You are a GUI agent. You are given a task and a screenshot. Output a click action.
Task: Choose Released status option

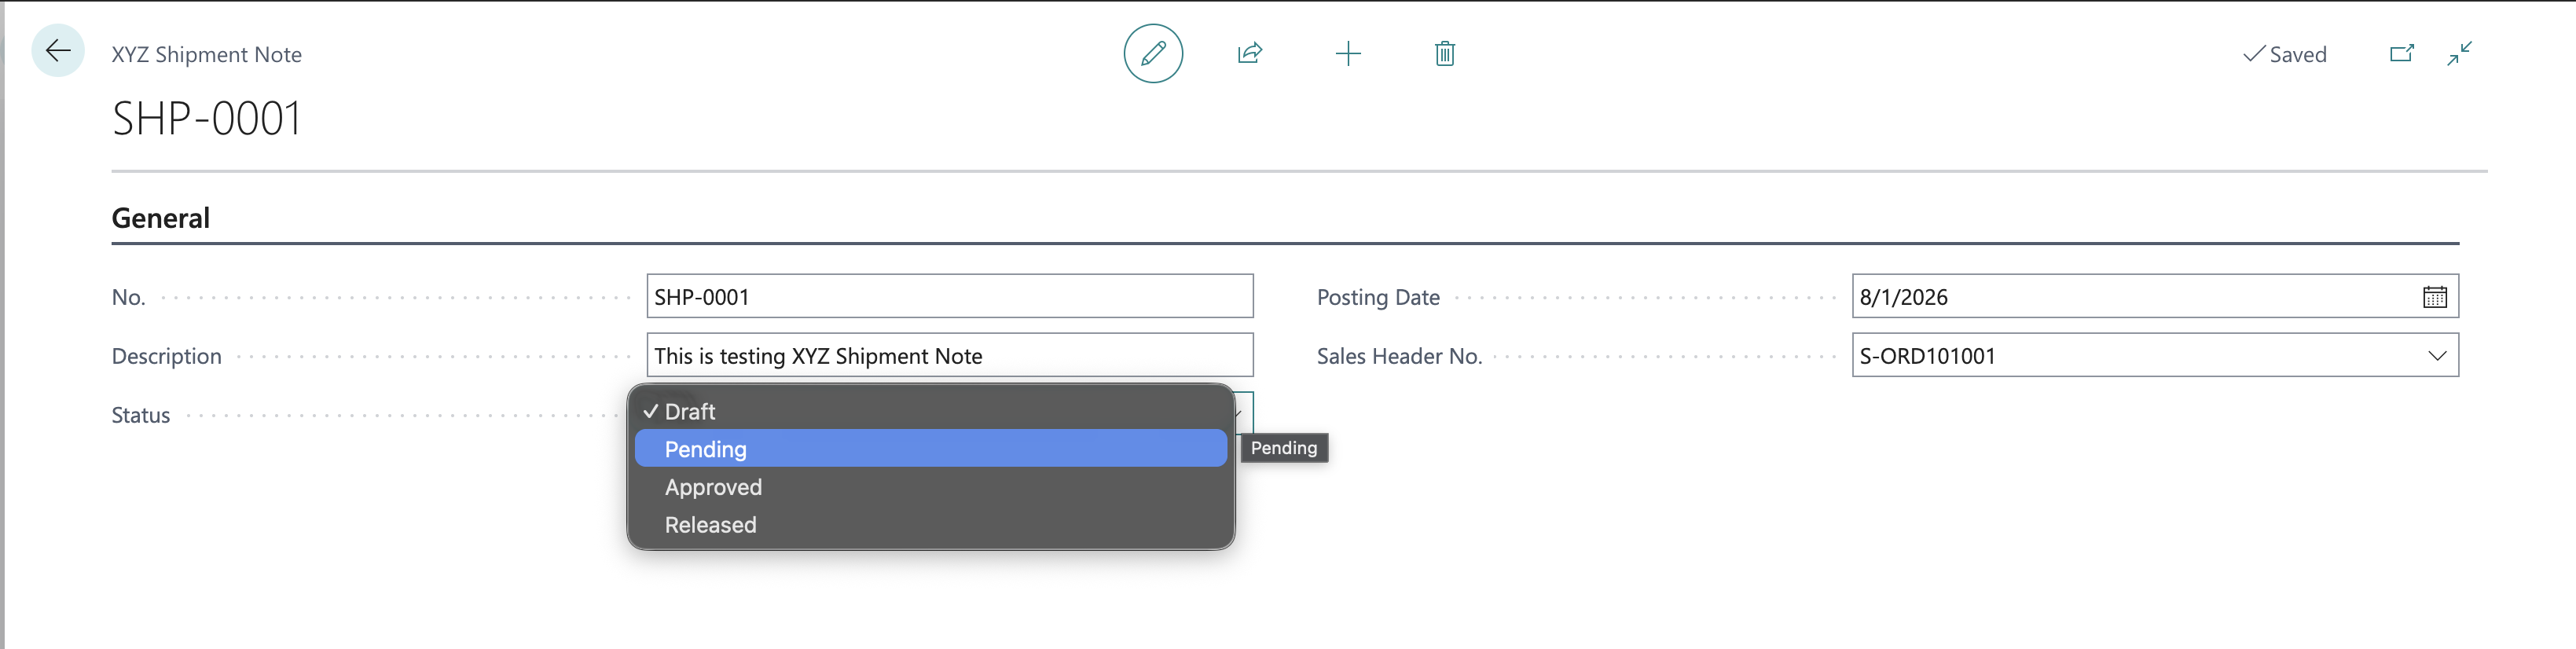(930, 525)
